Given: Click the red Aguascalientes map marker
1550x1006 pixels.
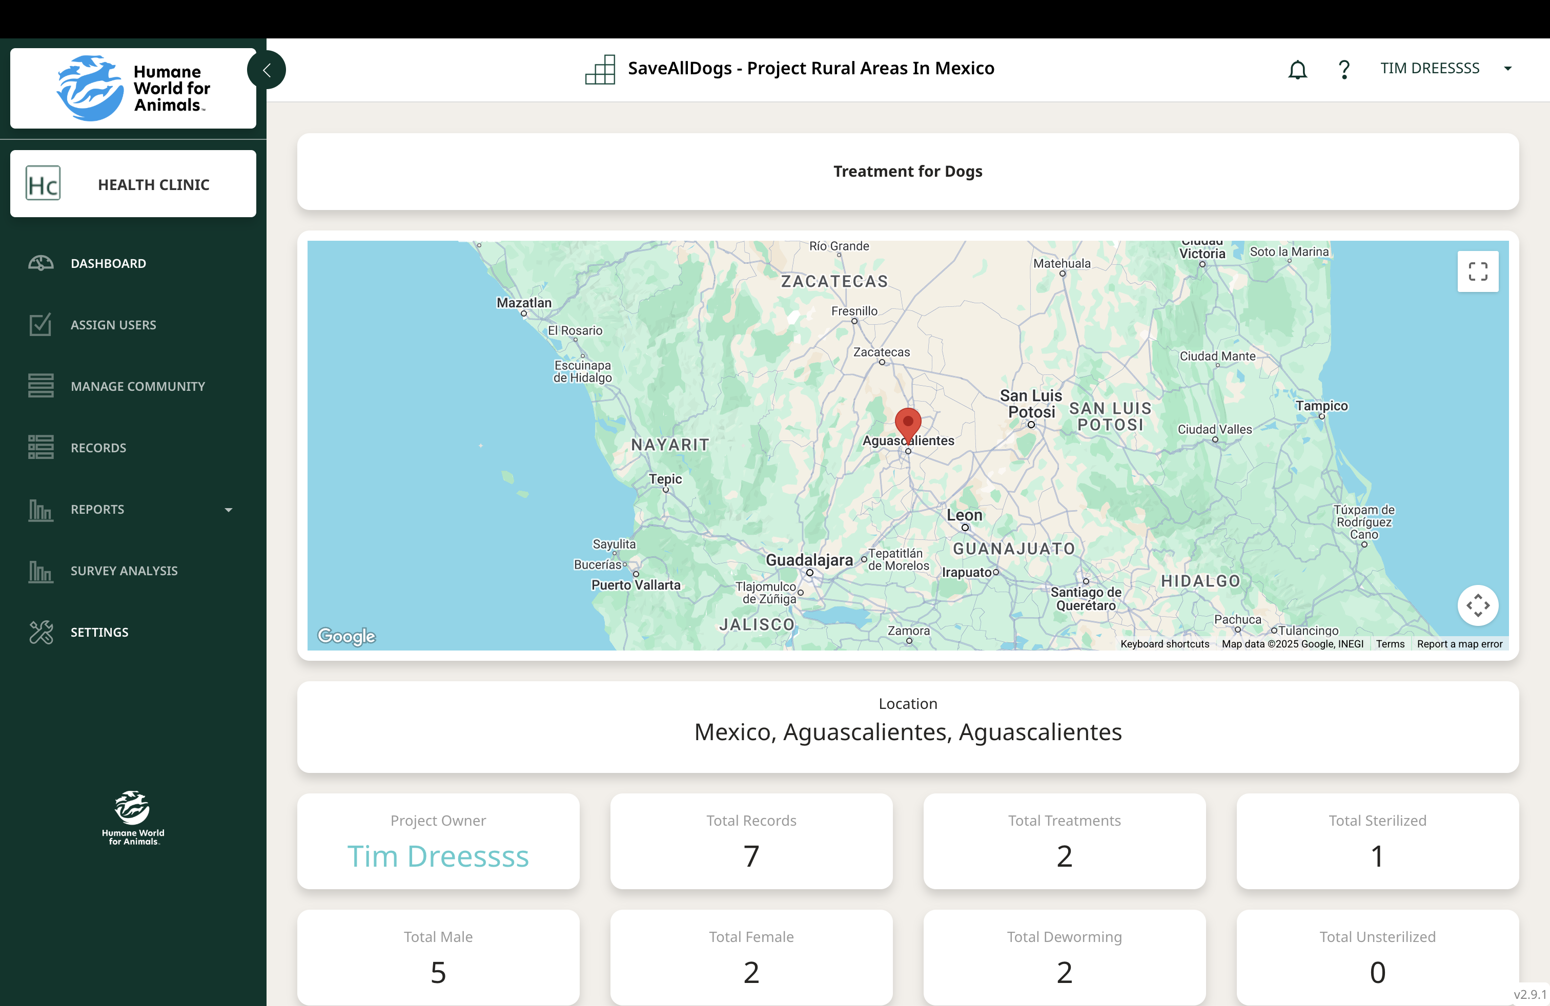Looking at the screenshot, I should pos(908,424).
